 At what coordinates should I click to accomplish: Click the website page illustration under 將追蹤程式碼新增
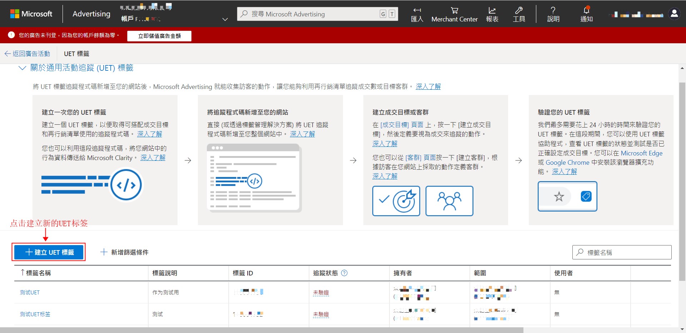pyautogui.click(x=254, y=178)
